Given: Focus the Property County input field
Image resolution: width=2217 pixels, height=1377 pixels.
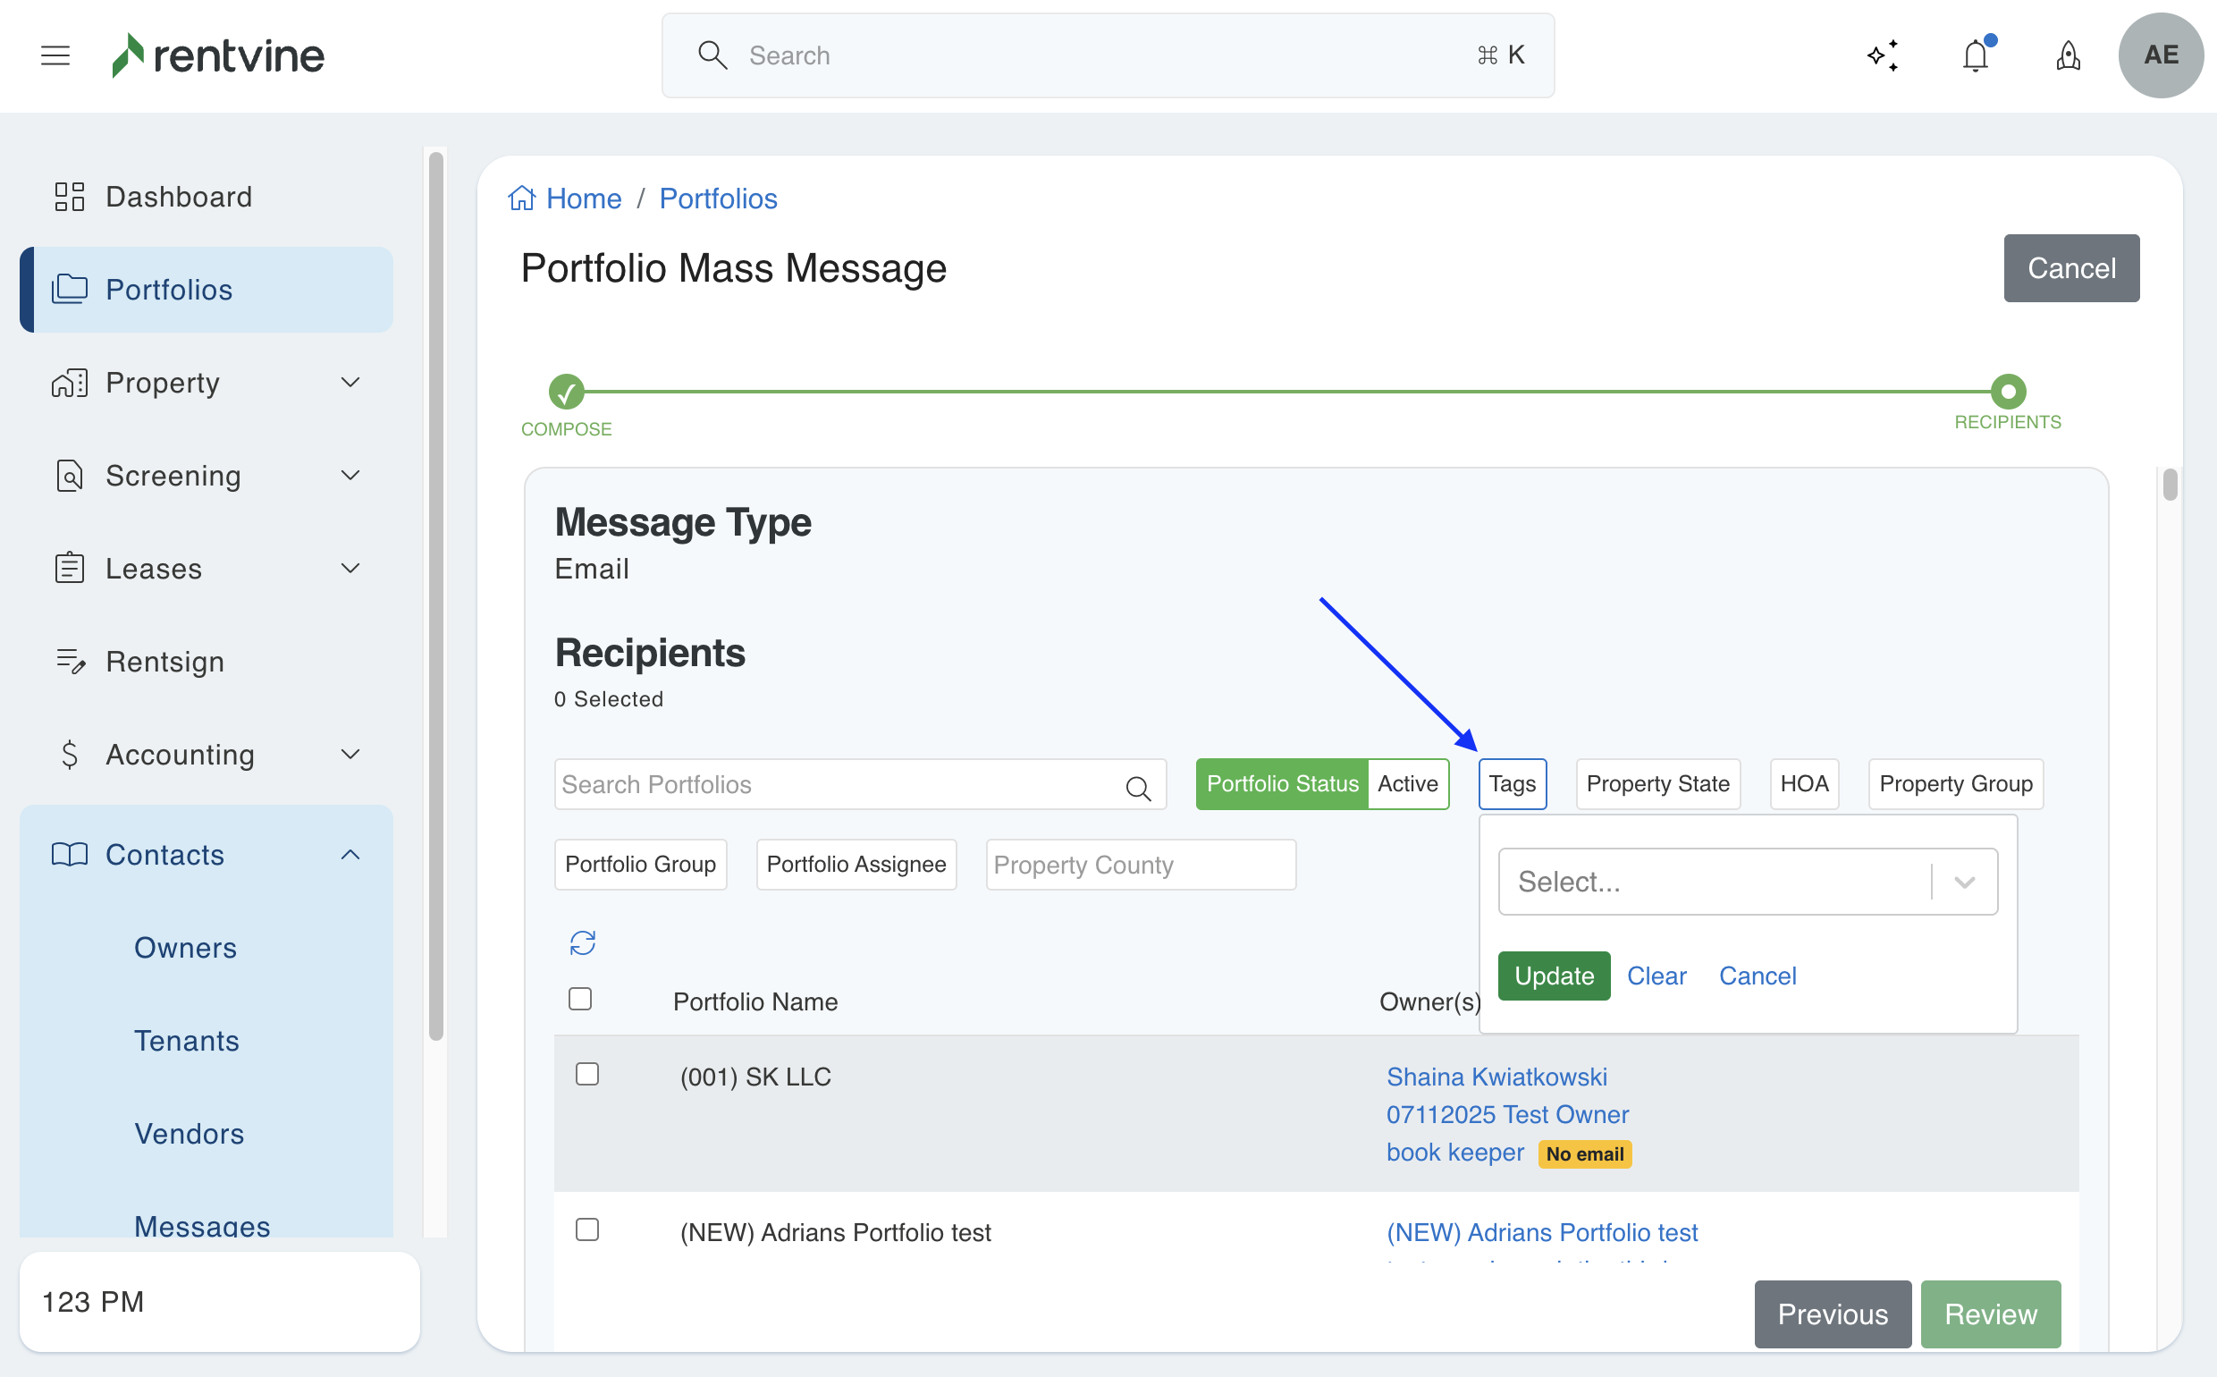Looking at the screenshot, I should pyautogui.click(x=1140, y=865).
